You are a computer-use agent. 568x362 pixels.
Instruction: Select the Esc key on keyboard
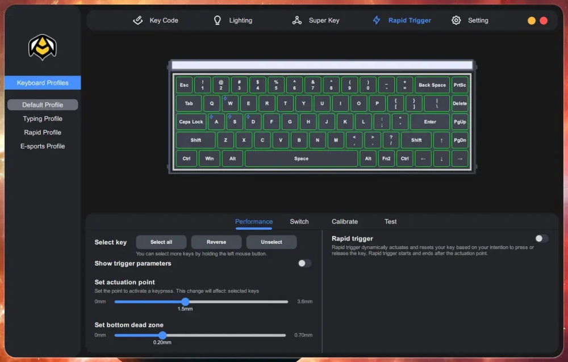coord(184,85)
